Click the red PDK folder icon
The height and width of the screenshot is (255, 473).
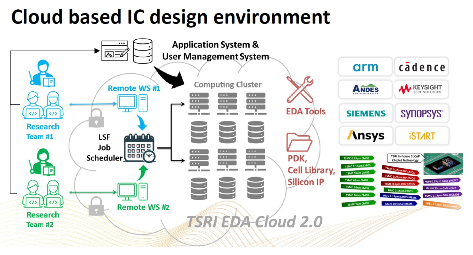pos(299,142)
